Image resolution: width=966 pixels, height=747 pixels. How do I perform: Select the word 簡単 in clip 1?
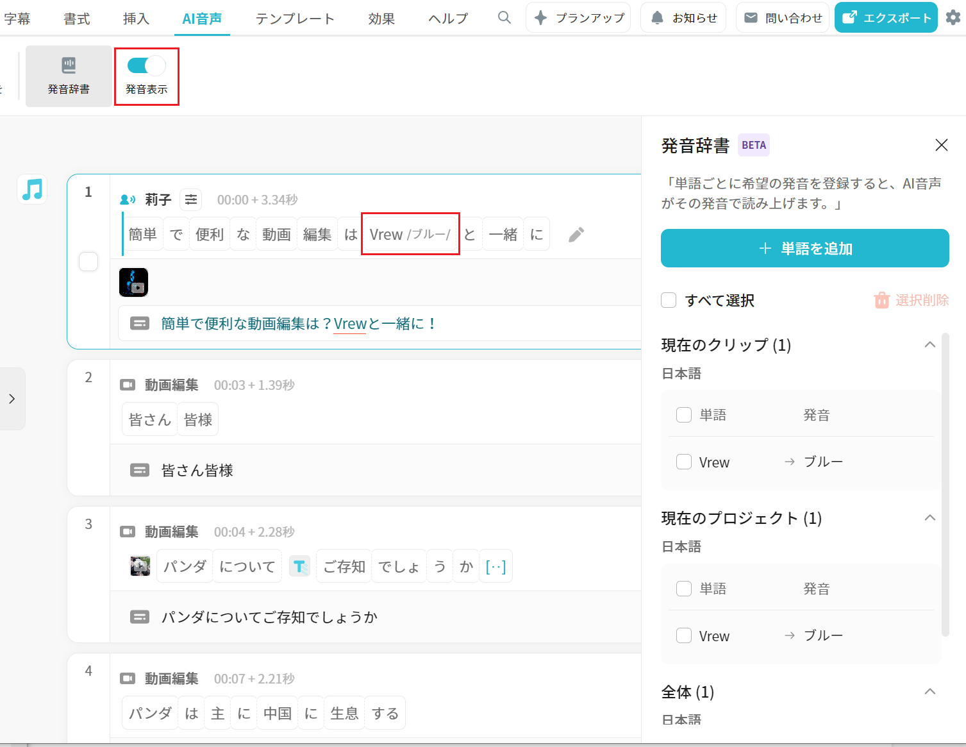pyautogui.click(x=142, y=235)
